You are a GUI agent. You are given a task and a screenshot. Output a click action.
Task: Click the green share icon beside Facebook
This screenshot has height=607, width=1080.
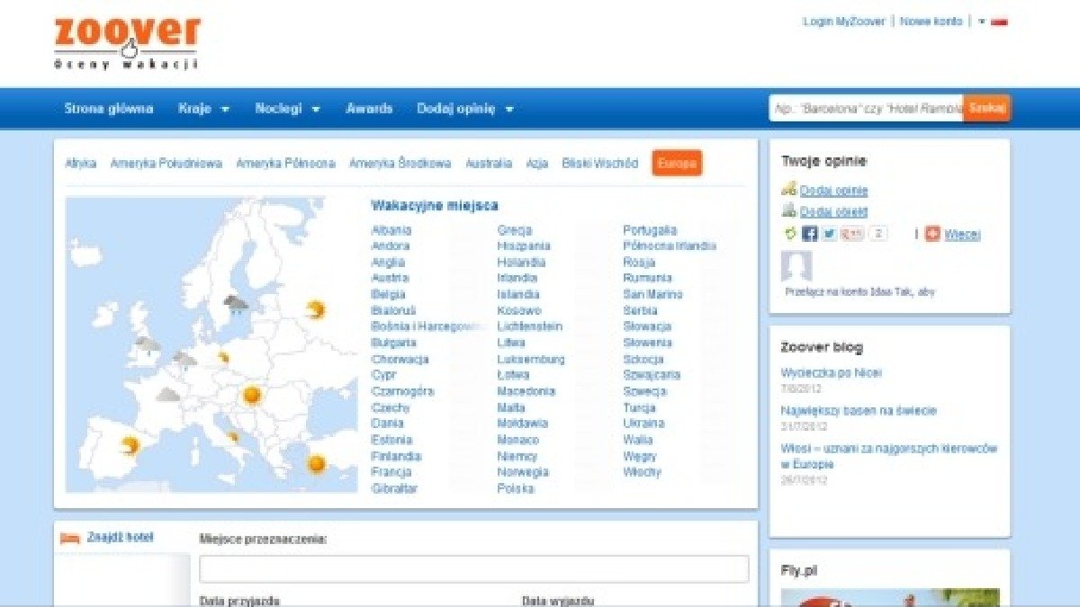pyautogui.click(x=790, y=234)
